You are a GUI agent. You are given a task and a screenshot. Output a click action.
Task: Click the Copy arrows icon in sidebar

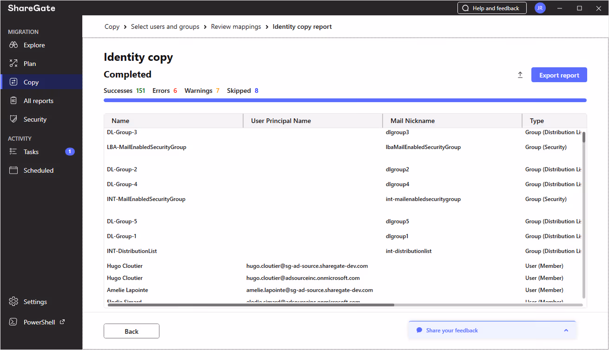[x=13, y=82]
